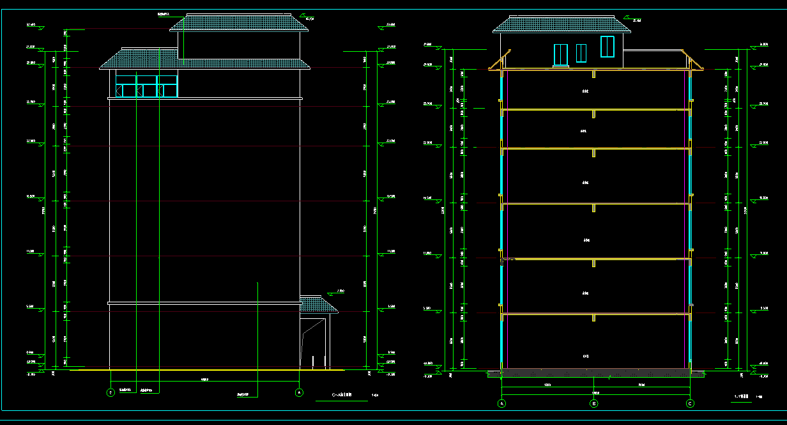Click the hatched roof of the right section
The image size is (787, 425).
click(559, 24)
